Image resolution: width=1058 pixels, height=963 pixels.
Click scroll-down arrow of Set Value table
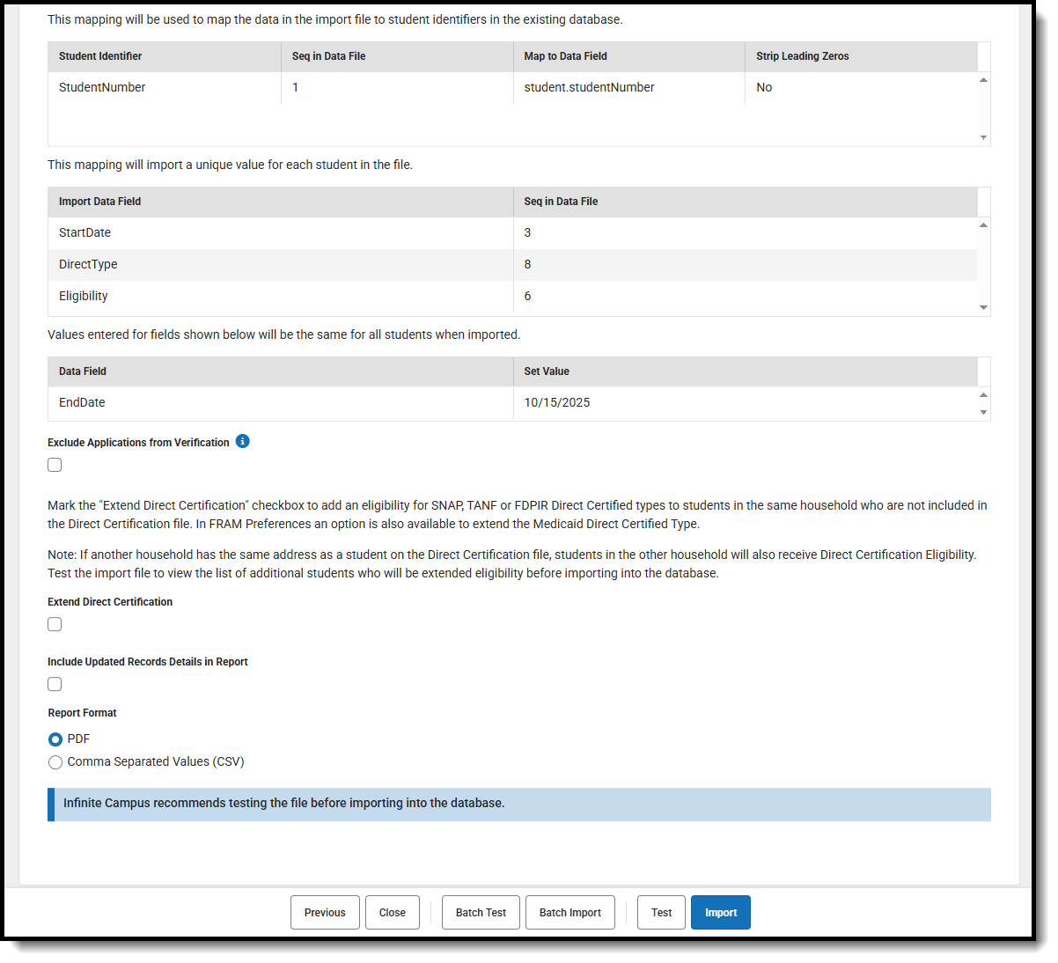coord(984,412)
